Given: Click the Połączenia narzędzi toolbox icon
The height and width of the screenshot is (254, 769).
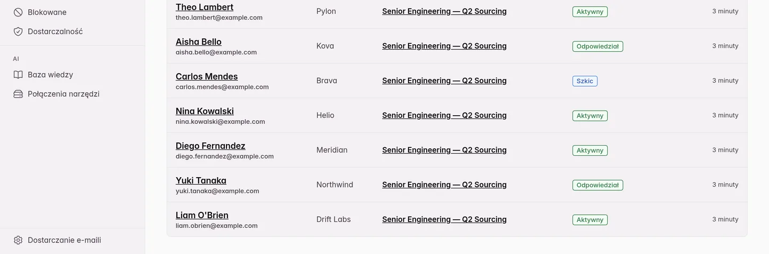Looking at the screenshot, I should click(x=18, y=94).
